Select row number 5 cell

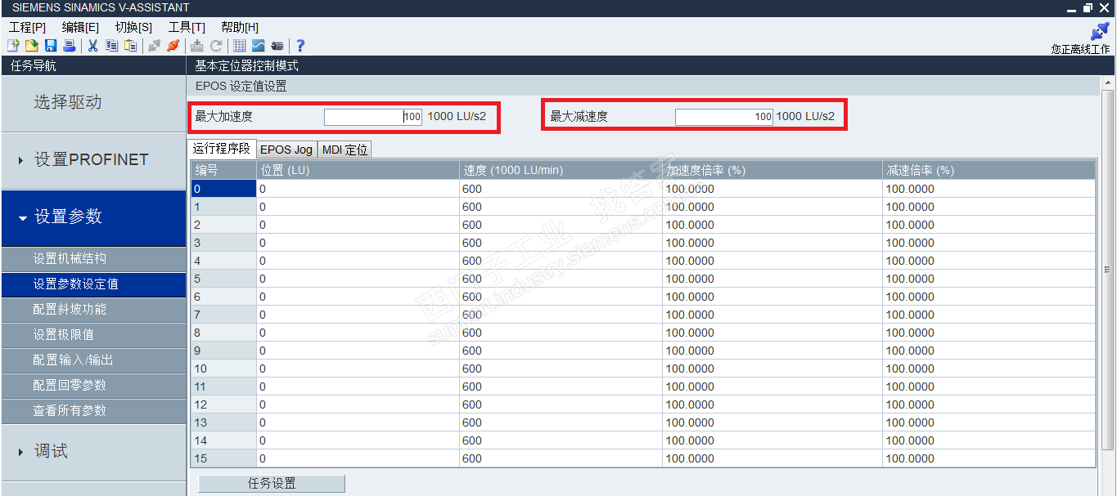click(223, 279)
